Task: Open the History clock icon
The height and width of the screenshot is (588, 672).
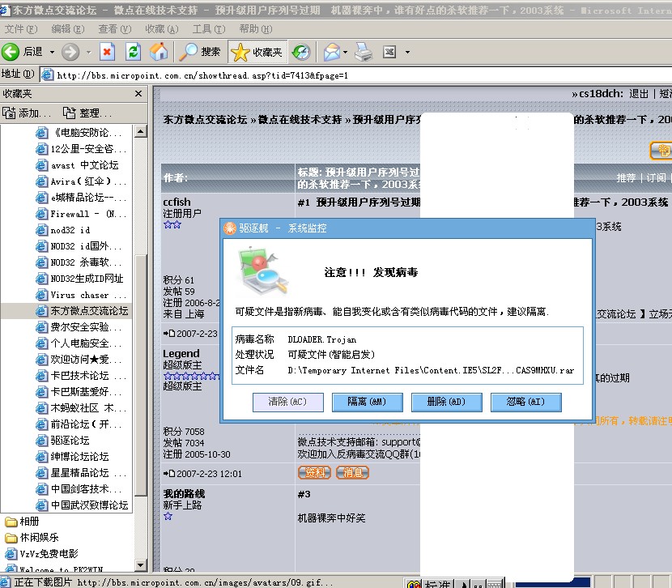Action: (301, 53)
